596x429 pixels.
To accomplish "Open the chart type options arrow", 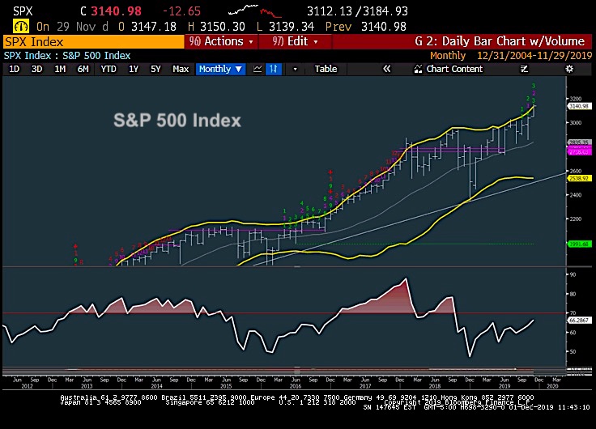I will (x=295, y=69).
